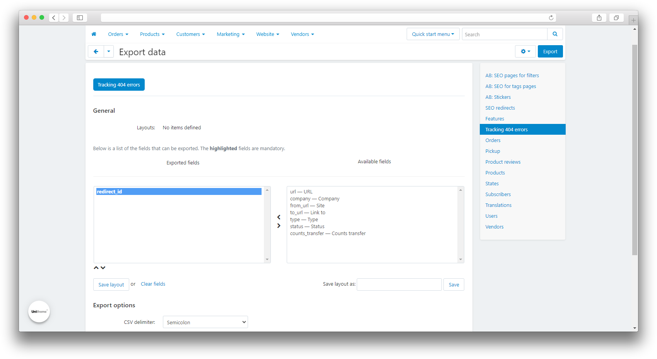Select the redirect_id exported field
The width and height of the screenshot is (657, 359).
coord(178,192)
